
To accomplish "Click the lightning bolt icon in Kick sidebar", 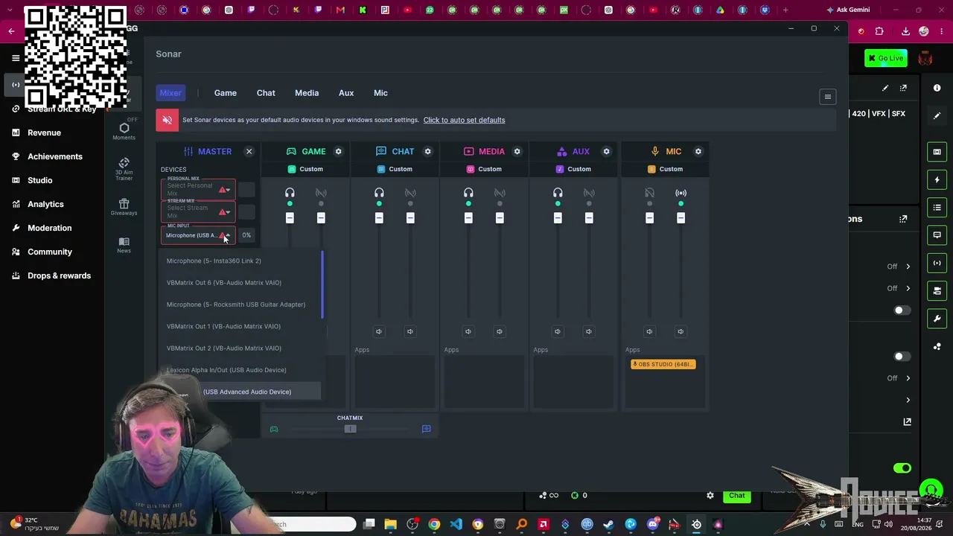I will click(937, 179).
